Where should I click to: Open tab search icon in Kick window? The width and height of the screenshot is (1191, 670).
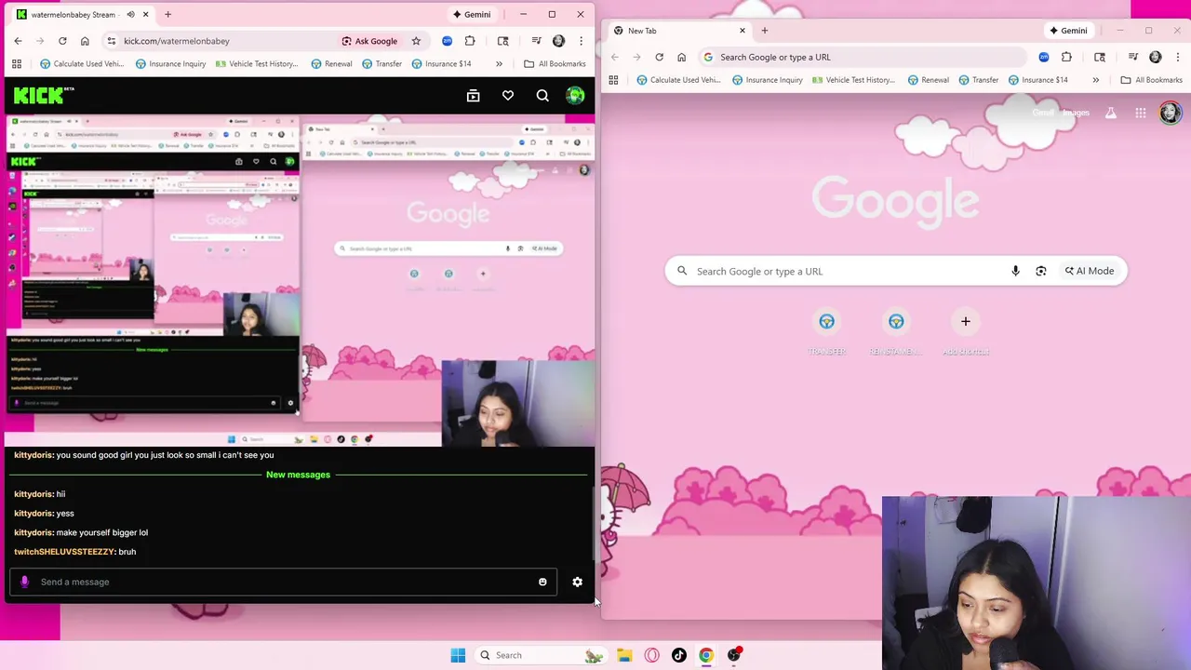(503, 41)
